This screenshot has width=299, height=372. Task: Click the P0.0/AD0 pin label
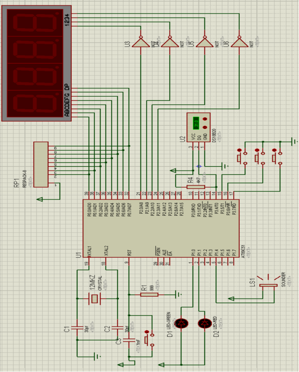click(89, 210)
